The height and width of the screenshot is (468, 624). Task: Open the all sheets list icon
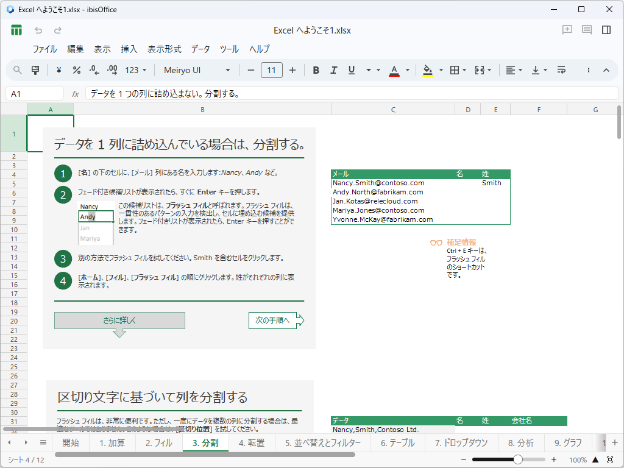pos(43,442)
